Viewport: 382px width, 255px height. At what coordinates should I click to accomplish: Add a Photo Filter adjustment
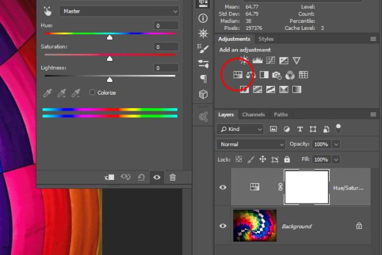click(x=277, y=75)
